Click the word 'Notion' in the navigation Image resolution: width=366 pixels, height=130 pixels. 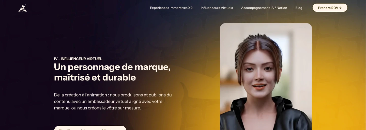pyautogui.click(x=282, y=8)
